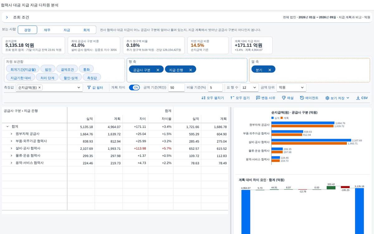
Task: Click the 차이율 column header
Action: 161,119
